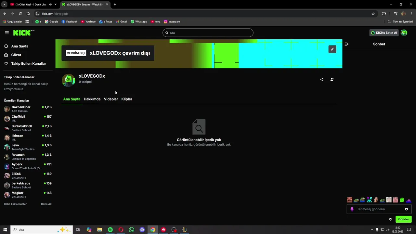Insert the green blob emote
This screenshot has width=416, height=234.
(402, 200)
